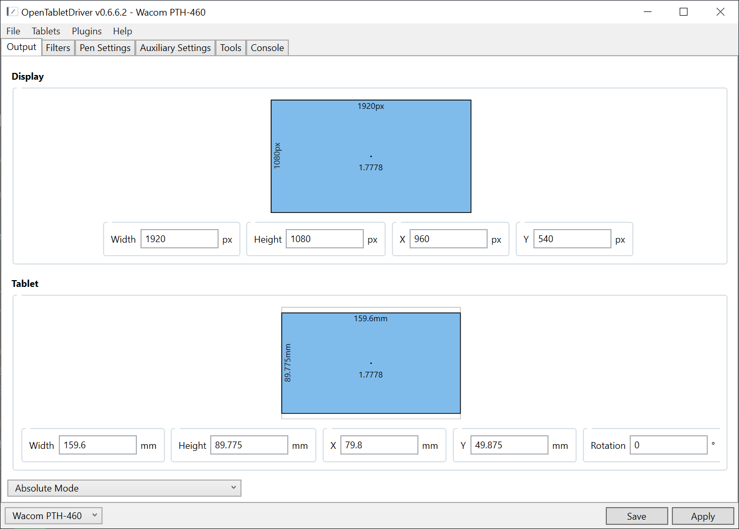Image resolution: width=739 pixels, height=529 pixels.
Task: Open the Plugins menu
Action: pos(86,31)
